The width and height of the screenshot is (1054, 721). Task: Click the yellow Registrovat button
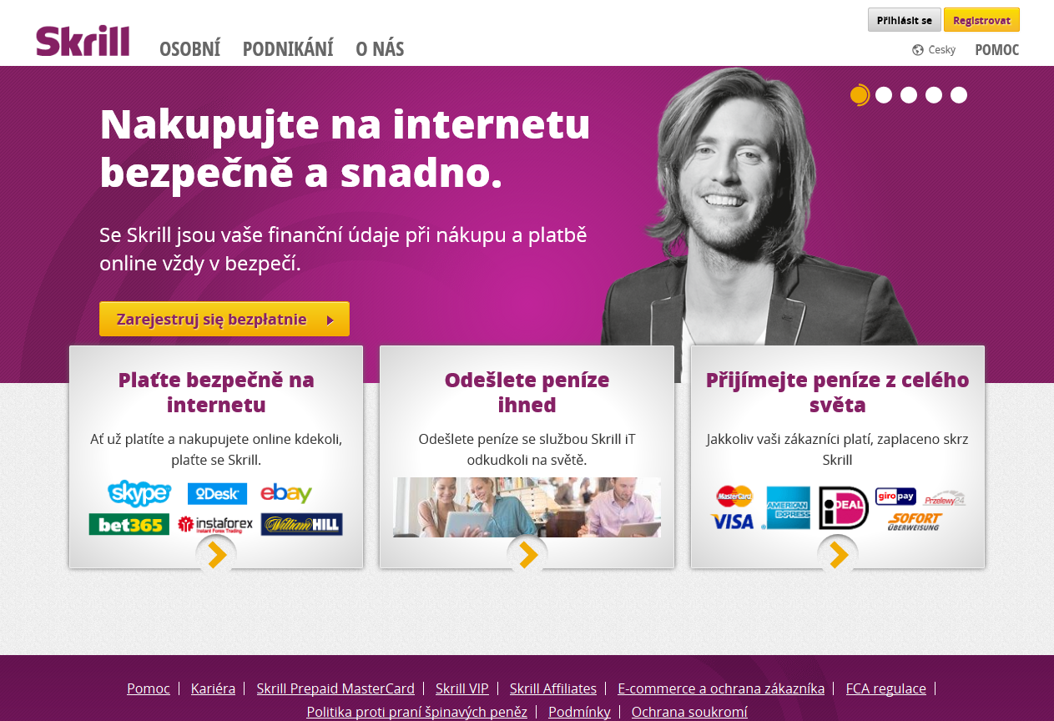(981, 20)
